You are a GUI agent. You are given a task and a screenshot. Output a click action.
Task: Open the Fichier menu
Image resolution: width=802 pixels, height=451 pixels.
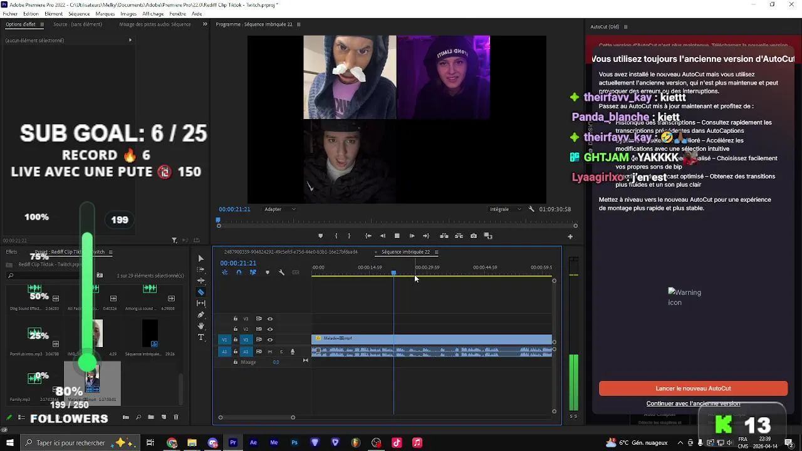[10, 14]
